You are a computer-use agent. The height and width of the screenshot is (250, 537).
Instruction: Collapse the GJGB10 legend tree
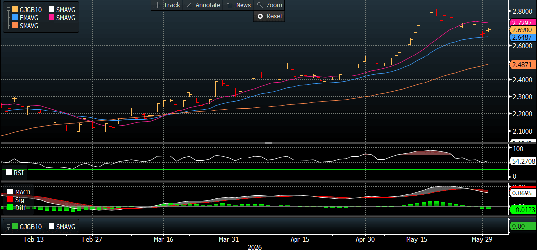pyautogui.click(x=8, y=10)
